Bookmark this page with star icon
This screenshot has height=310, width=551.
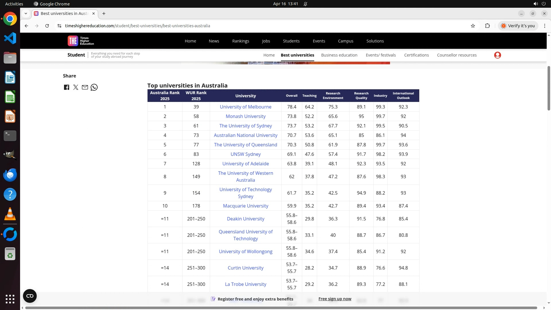[473, 26]
